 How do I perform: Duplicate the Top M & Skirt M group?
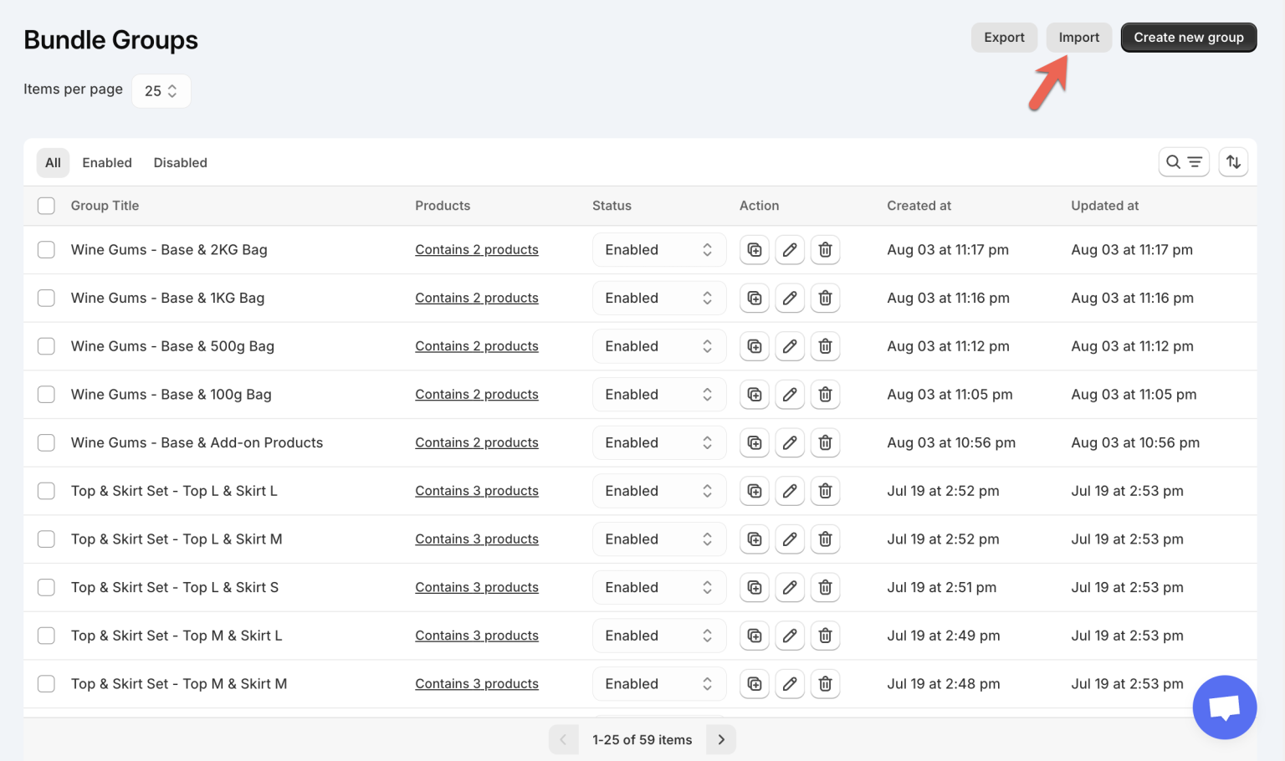pos(754,683)
